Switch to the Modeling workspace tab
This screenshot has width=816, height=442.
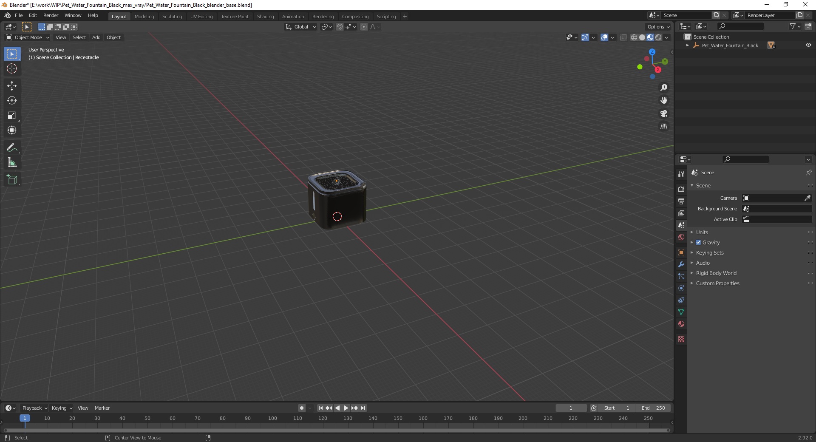click(144, 17)
